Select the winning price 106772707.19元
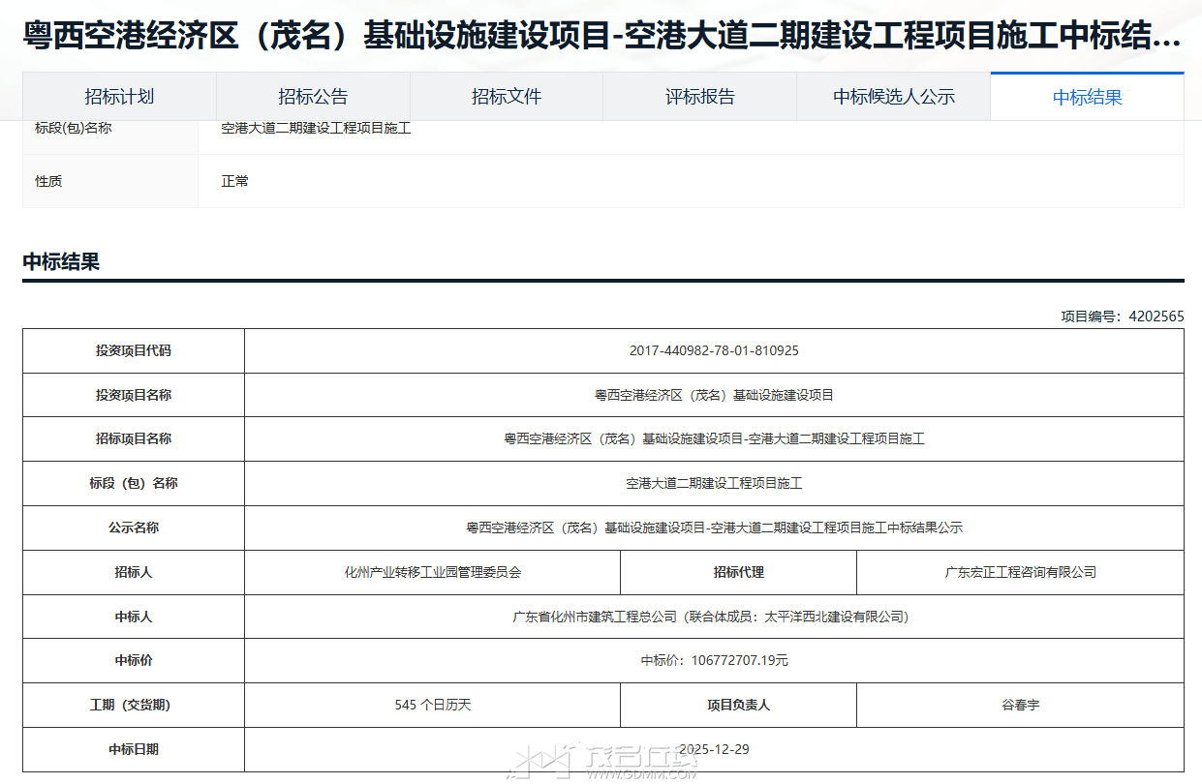 click(739, 660)
